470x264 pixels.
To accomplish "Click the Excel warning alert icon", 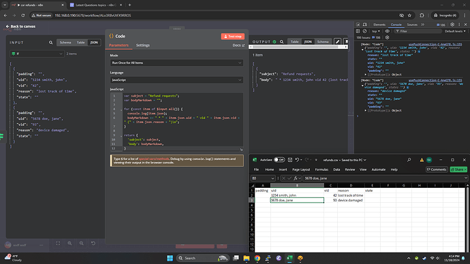I will [422, 160].
